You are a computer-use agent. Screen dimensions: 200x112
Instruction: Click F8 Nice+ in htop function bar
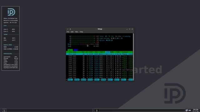tap(117, 80)
